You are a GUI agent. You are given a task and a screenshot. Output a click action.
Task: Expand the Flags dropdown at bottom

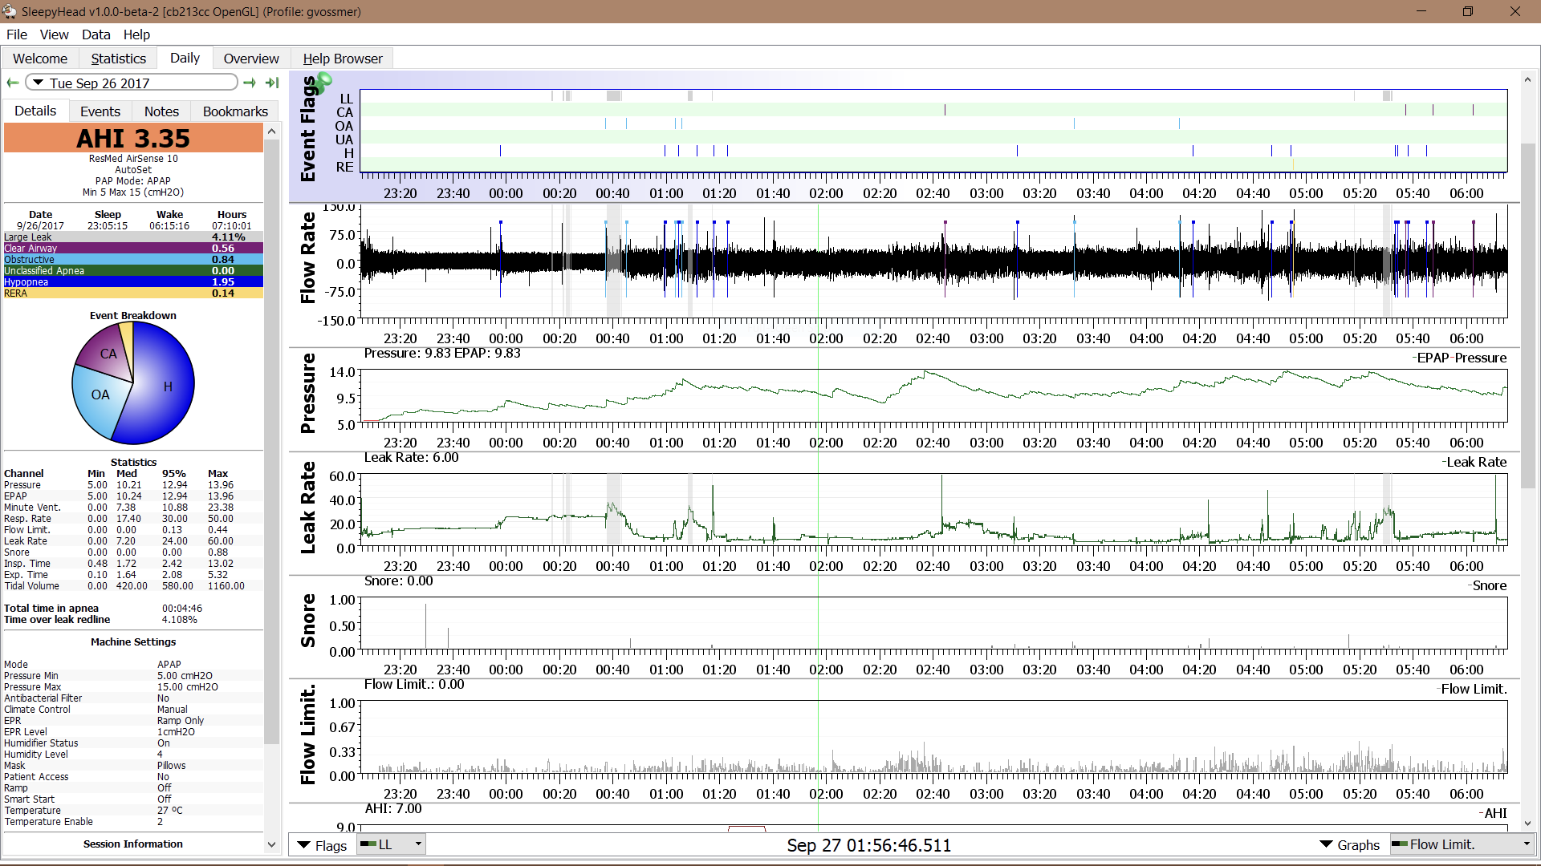click(x=322, y=845)
